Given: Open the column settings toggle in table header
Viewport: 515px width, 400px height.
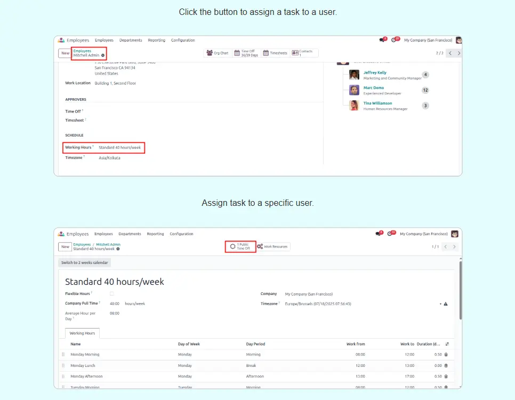Looking at the screenshot, I should point(447,344).
